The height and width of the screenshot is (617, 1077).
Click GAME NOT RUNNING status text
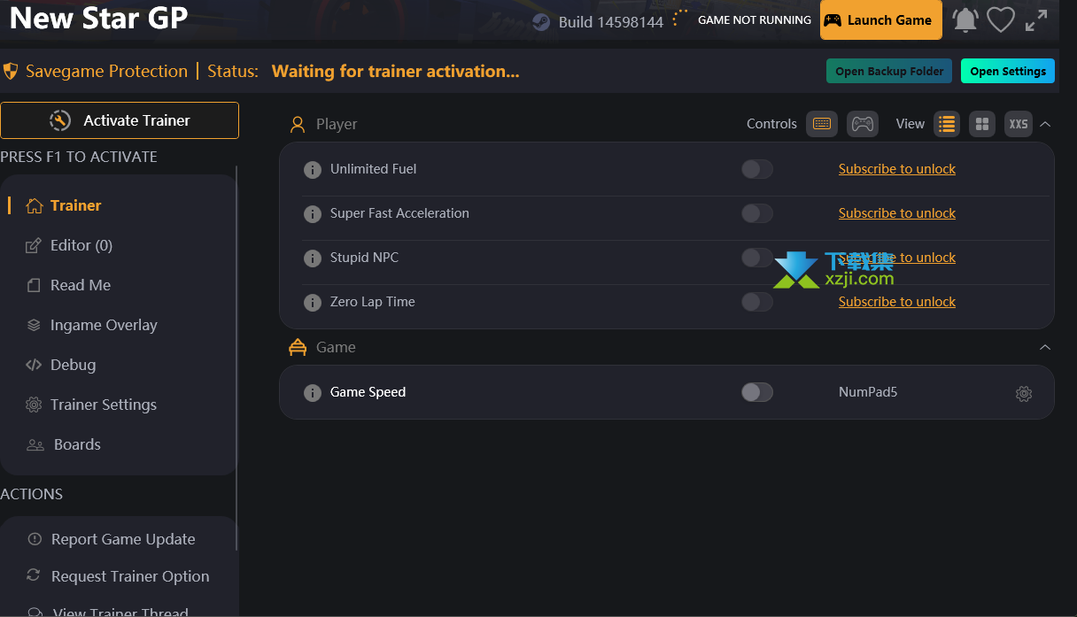click(755, 19)
